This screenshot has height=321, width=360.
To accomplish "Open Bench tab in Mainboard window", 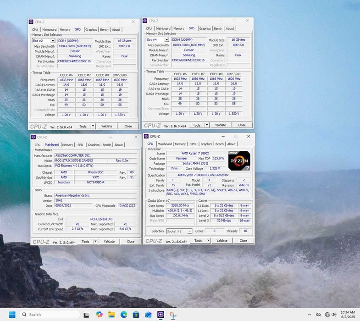I will [x=106, y=145].
